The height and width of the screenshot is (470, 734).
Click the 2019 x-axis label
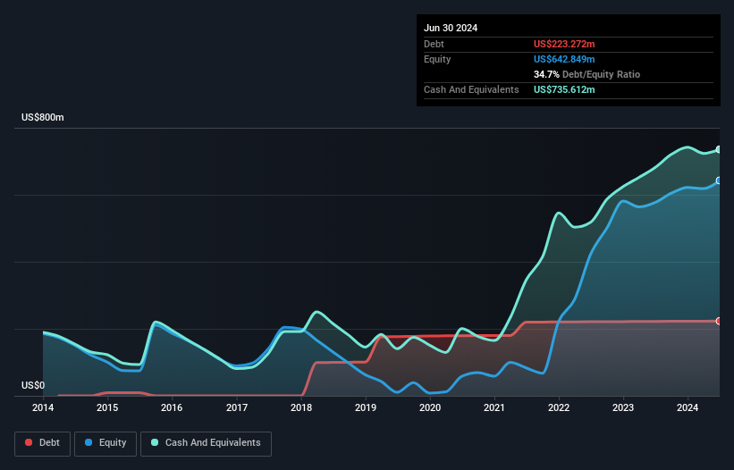click(x=366, y=407)
